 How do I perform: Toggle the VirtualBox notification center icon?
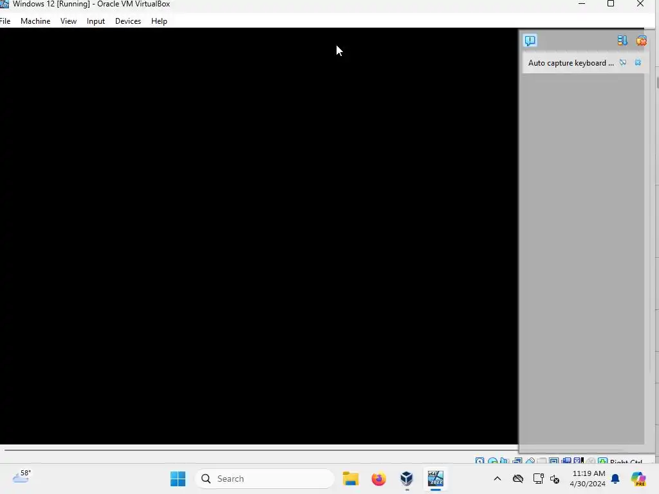coord(530,41)
